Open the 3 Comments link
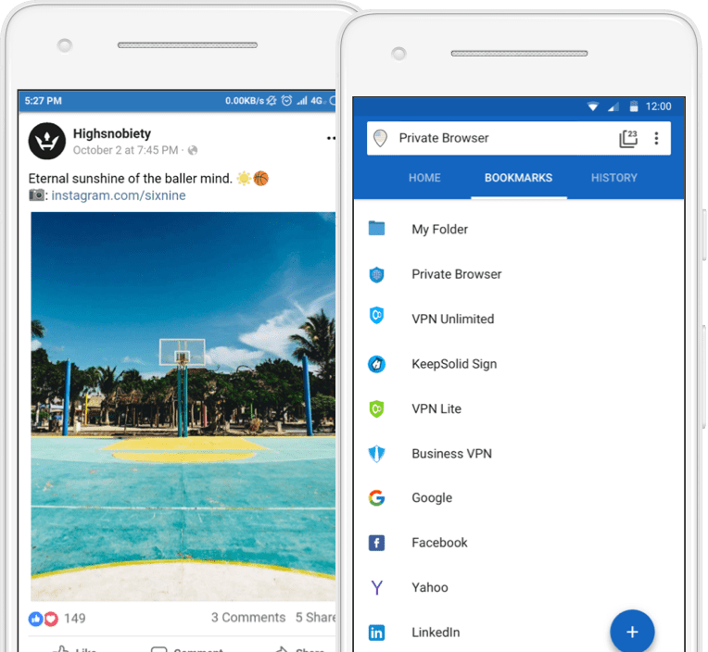The height and width of the screenshot is (652, 708). coord(248,617)
